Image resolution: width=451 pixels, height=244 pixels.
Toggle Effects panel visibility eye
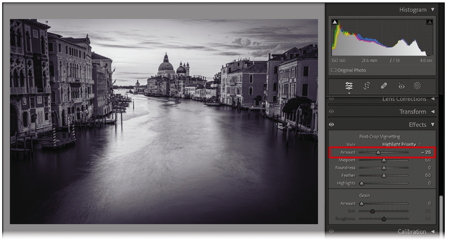tap(331, 124)
